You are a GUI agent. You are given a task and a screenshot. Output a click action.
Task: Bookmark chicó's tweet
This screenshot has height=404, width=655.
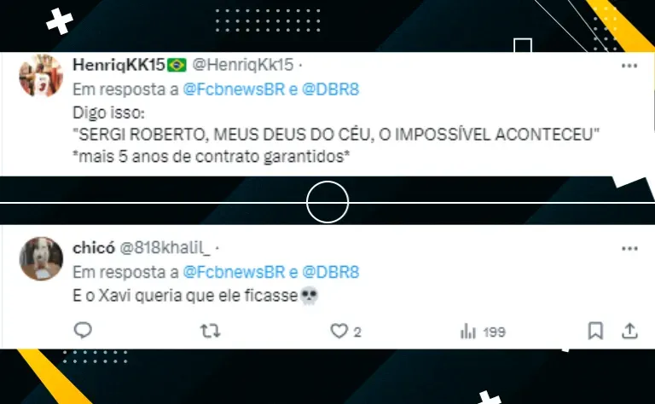coord(595,331)
